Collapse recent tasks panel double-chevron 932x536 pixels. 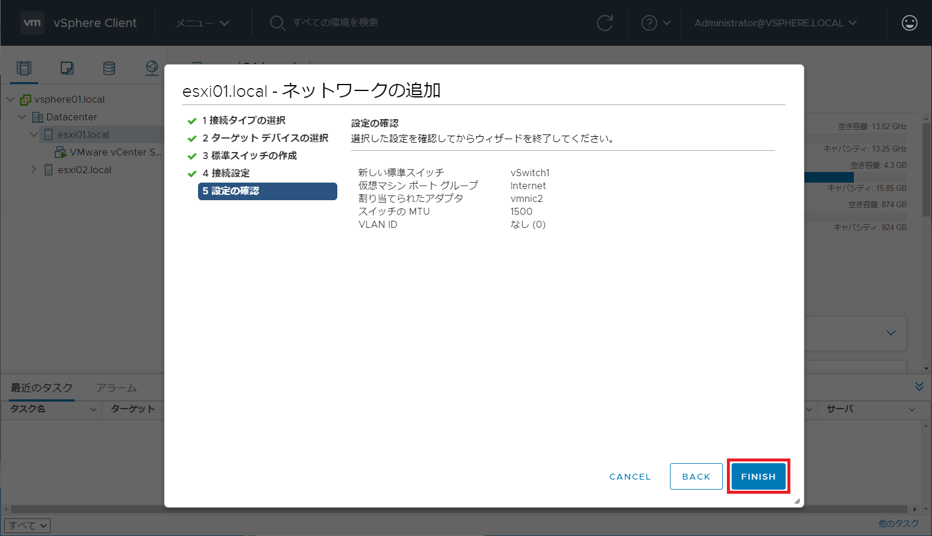(x=919, y=386)
